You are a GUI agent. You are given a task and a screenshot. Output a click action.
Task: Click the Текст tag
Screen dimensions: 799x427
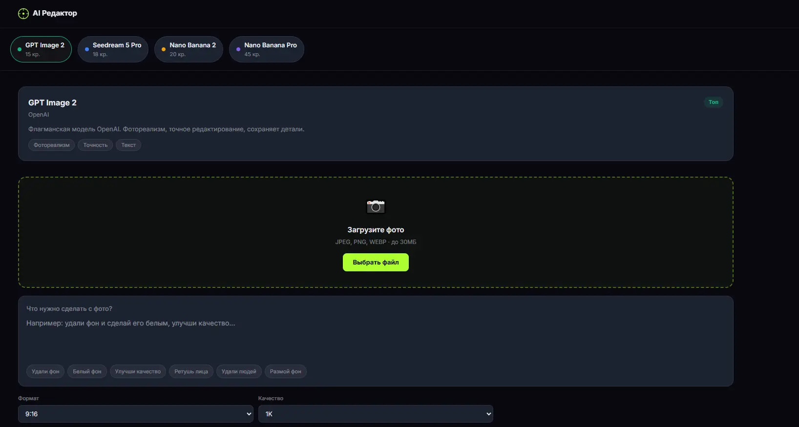(128, 145)
